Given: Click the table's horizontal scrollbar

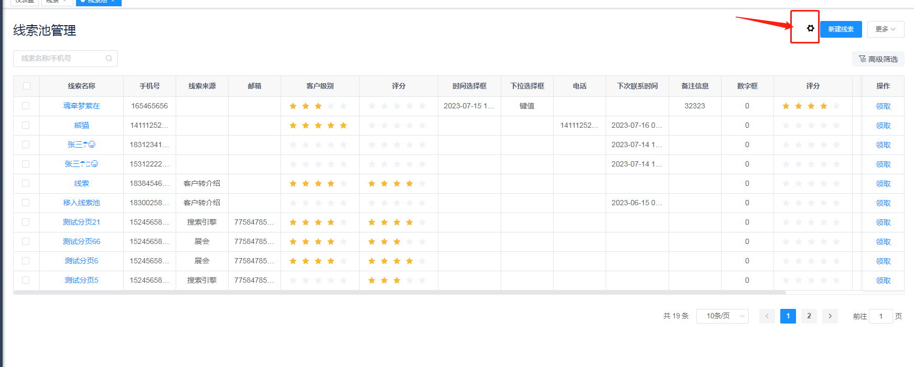Looking at the screenshot, I should click(399, 293).
